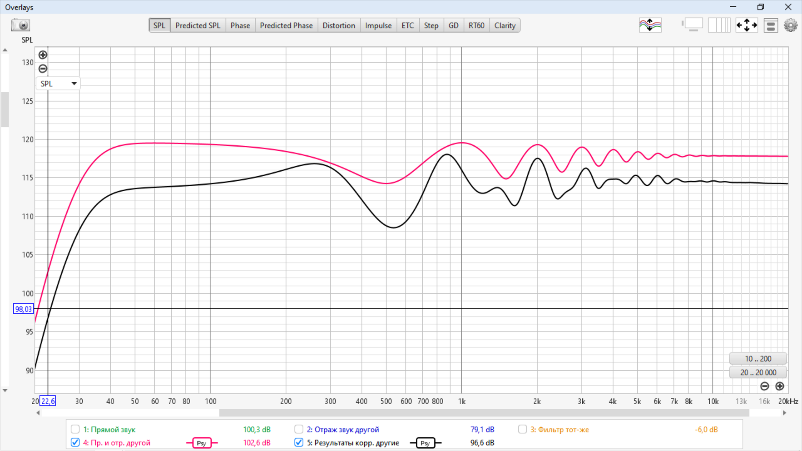Zoom out horizontal axis minus icon
The width and height of the screenshot is (802, 451).
(x=764, y=386)
